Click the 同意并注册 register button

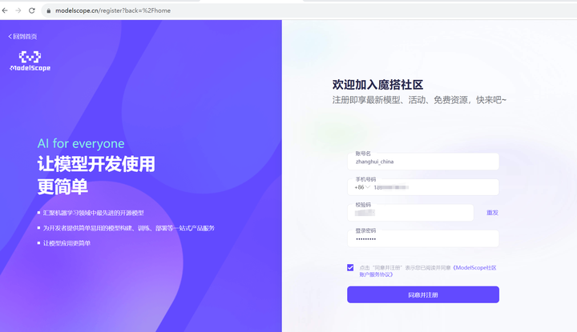click(423, 294)
